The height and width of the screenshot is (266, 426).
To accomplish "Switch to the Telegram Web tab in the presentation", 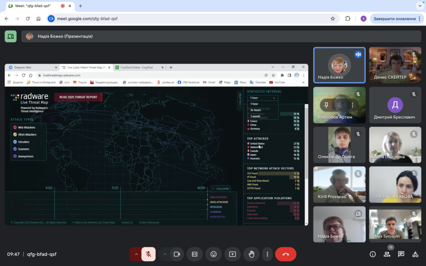I will tap(32, 67).
